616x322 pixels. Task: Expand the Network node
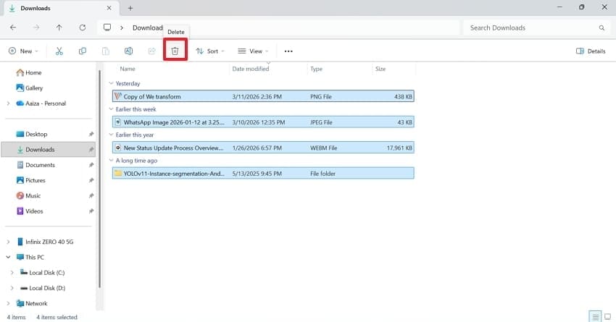8,304
